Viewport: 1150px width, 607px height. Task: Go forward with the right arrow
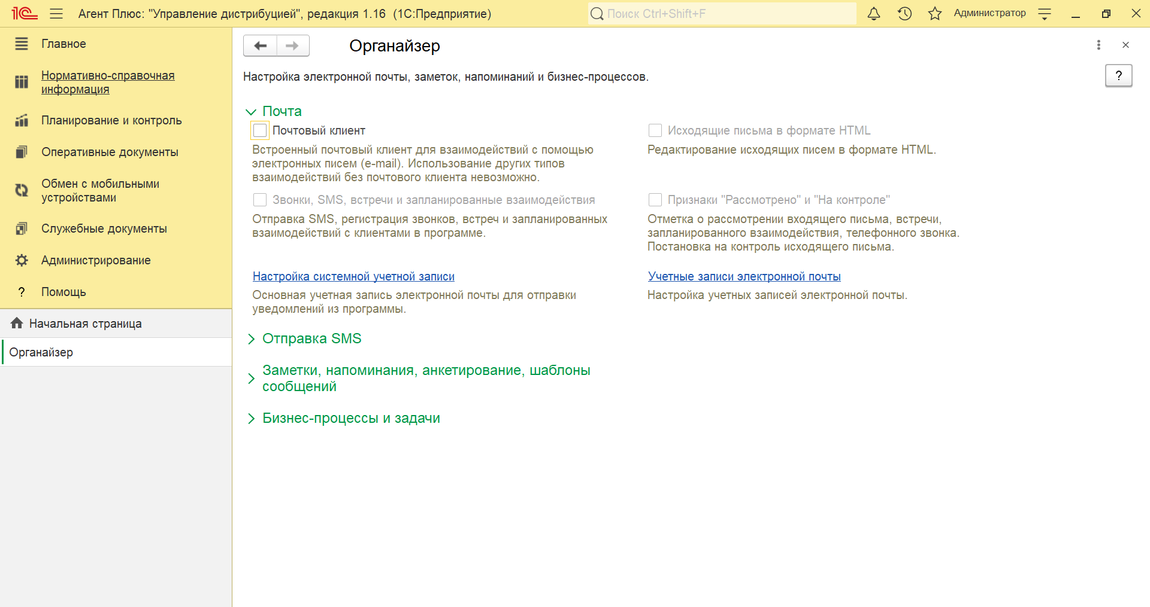(x=293, y=45)
